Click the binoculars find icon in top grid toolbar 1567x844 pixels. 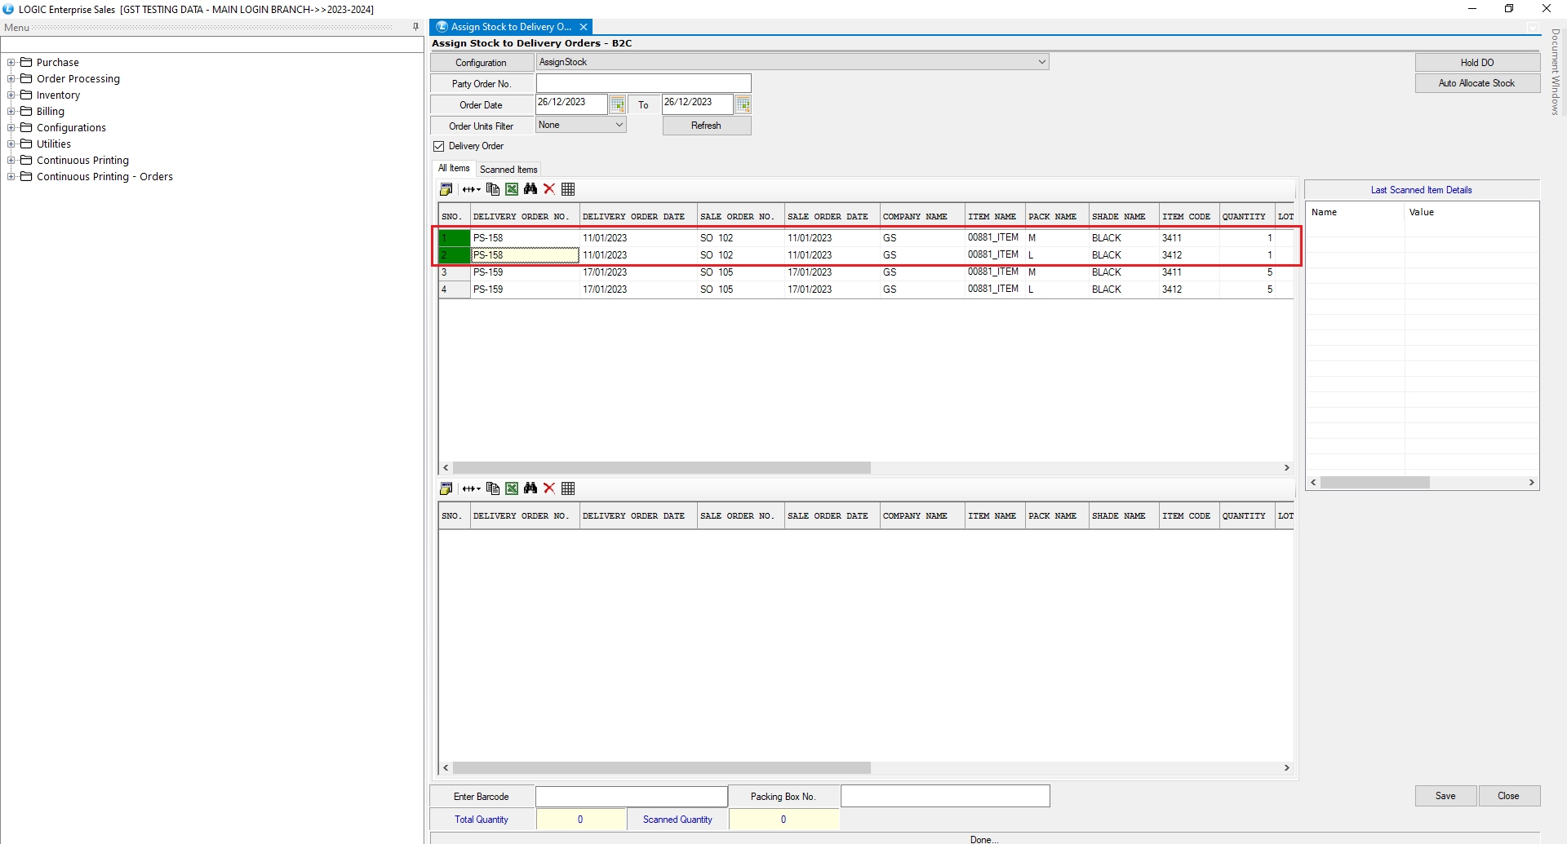pyautogui.click(x=530, y=189)
